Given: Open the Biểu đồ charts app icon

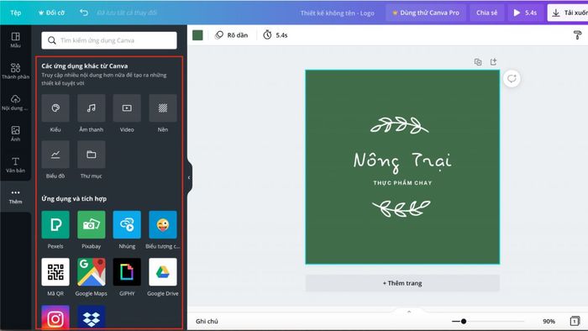Looking at the screenshot, I should tap(55, 155).
